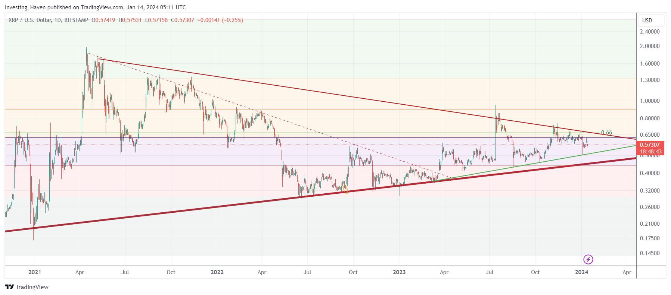Click the high price value H0.57531
This screenshot has height=295, width=671.
(x=130, y=20)
